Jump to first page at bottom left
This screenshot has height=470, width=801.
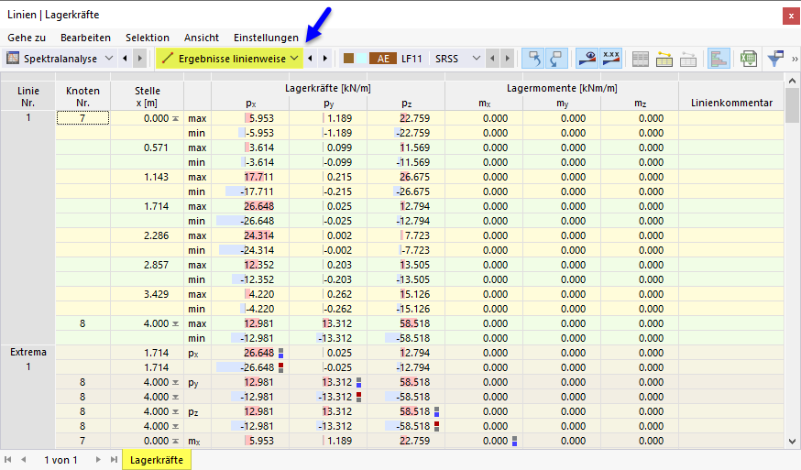(7, 460)
